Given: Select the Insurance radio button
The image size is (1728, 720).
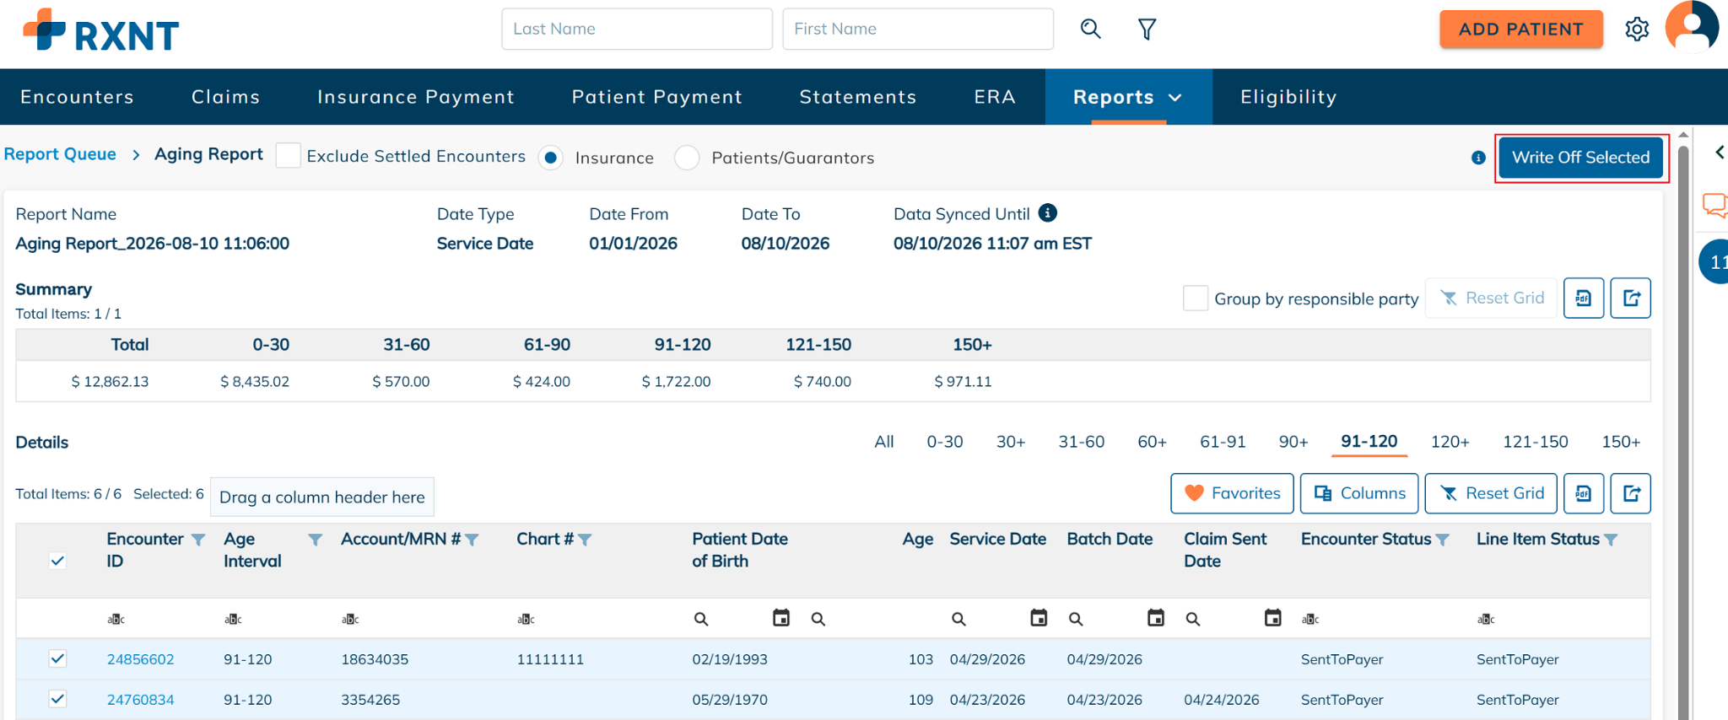Looking at the screenshot, I should [x=551, y=158].
